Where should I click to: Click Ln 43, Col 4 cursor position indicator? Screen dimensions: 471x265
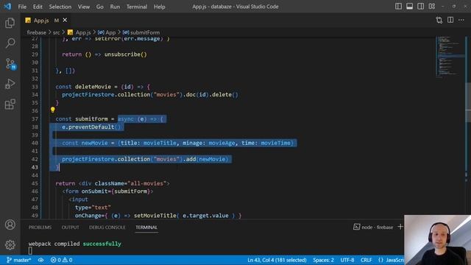[x=277, y=260]
